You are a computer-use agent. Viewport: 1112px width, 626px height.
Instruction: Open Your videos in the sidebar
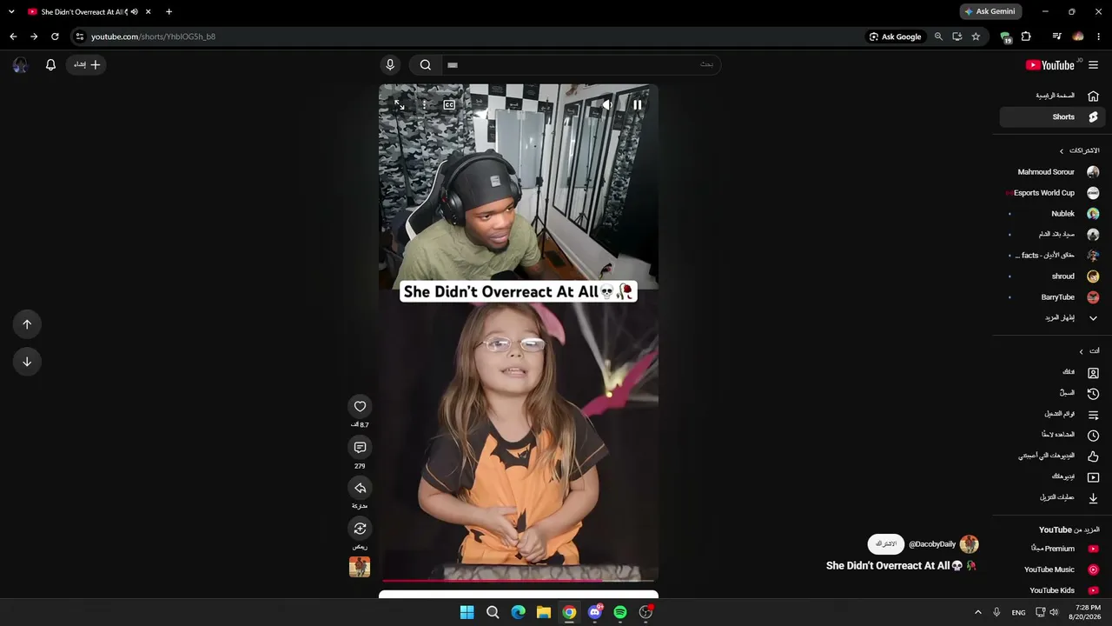[1052, 476]
